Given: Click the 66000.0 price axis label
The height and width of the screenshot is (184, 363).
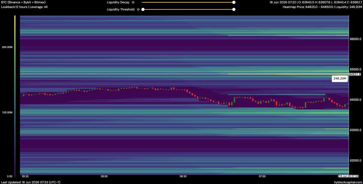Looking at the screenshot, I should (x=356, y=39).
